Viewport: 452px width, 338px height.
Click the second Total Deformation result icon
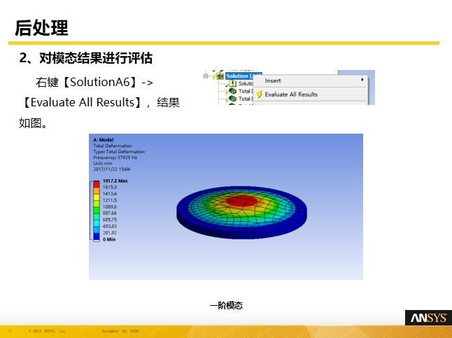(233, 99)
